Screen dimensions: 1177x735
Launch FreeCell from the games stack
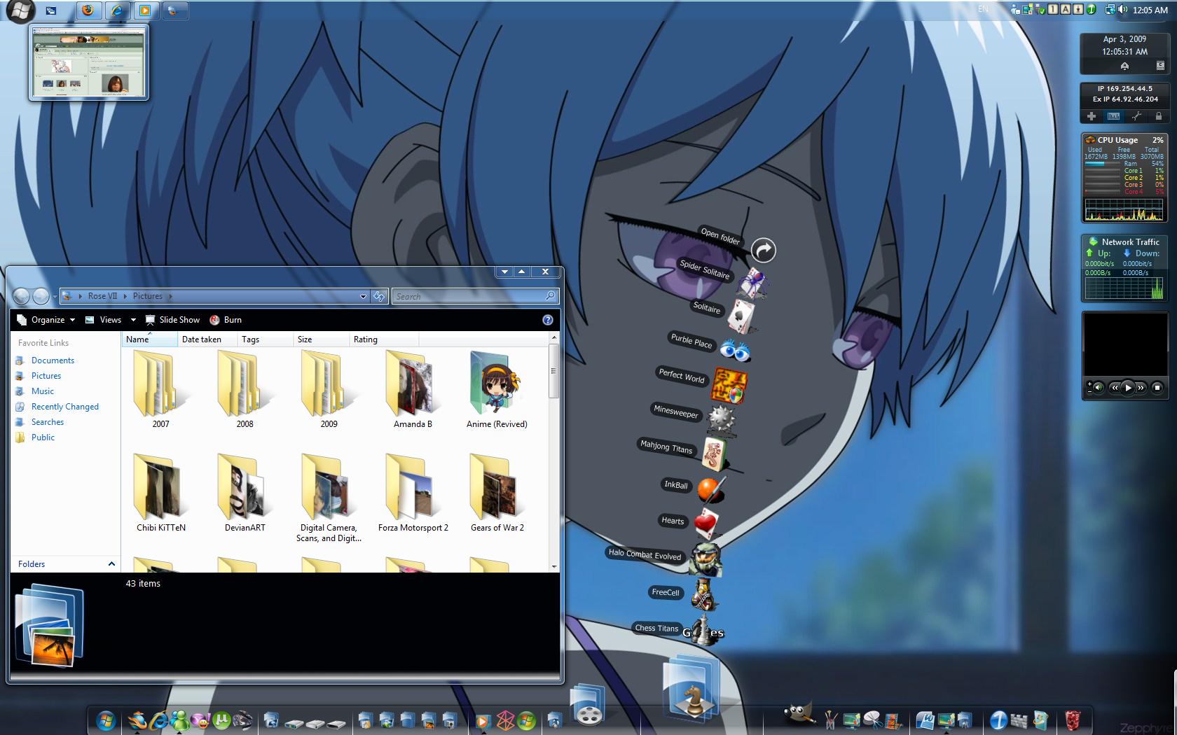pyautogui.click(x=702, y=594)
